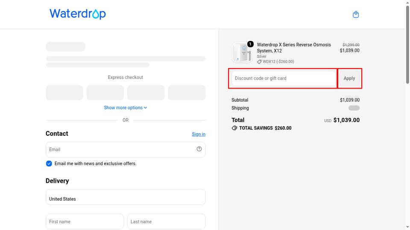Click the Waterdrop logo
This screenshot has width=410, height=230.
pyautogui.click(x=78, y=14)
